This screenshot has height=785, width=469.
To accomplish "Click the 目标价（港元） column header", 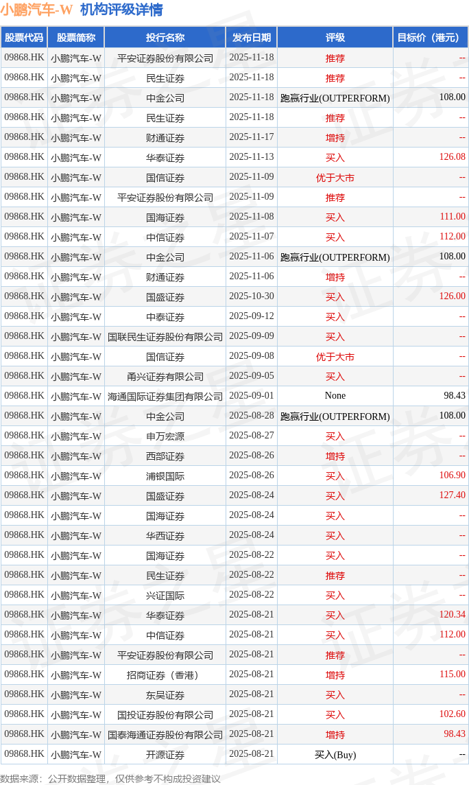I will (x=431, y=38).
